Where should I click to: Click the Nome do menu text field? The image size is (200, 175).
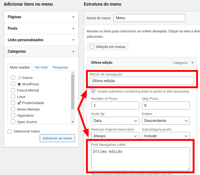click(149, 18)
